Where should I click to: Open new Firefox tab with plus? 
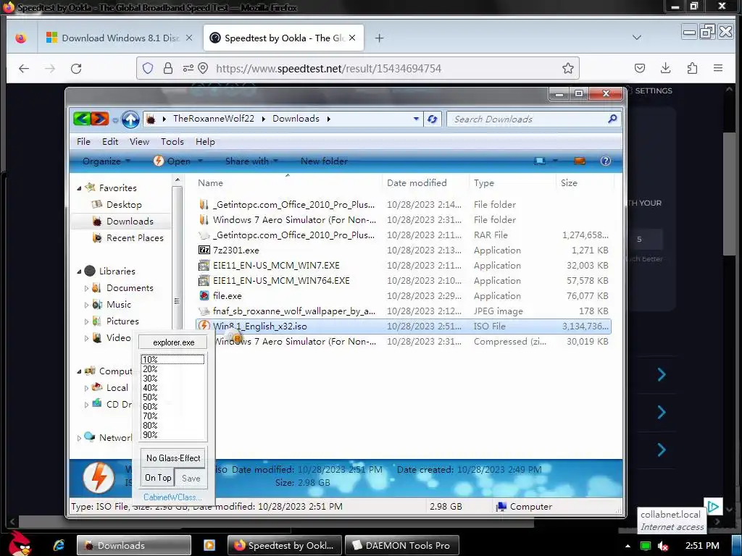[379, 38]
